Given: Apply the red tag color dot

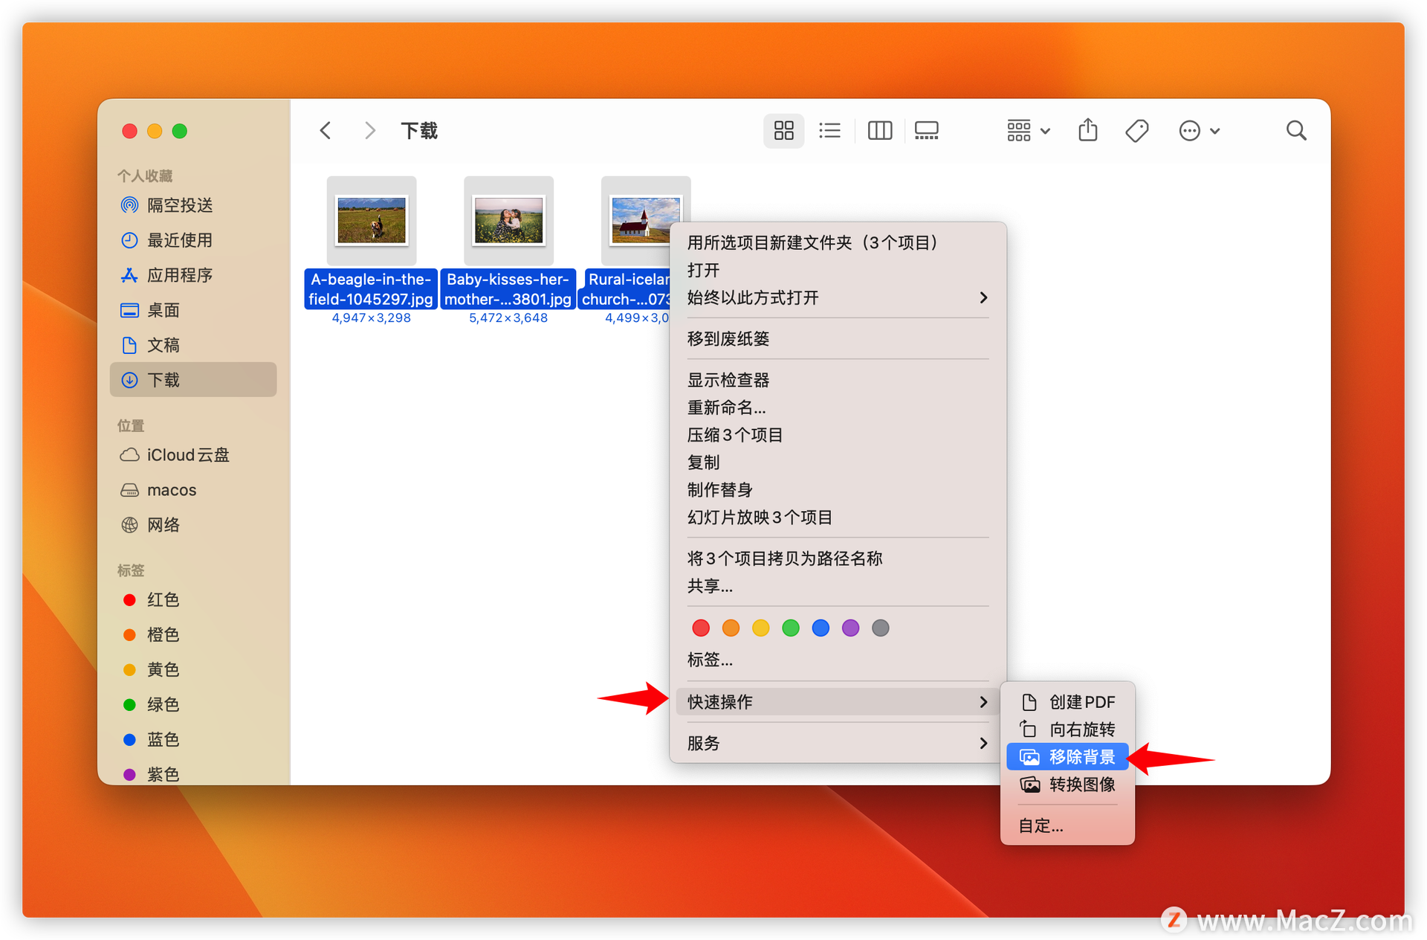Looking at the screenshot, I should [700, 628].
